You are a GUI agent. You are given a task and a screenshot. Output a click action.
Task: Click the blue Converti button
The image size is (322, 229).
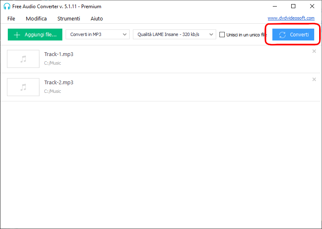point(293,35)
